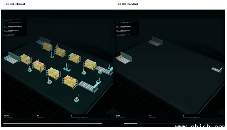Click the Ultrafast teal progress bar
The image size is (227, 130).
click(53, 124)
